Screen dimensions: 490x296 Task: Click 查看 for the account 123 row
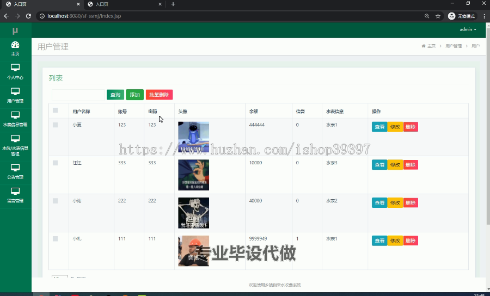pyautogui.click(x=379, y=127)
